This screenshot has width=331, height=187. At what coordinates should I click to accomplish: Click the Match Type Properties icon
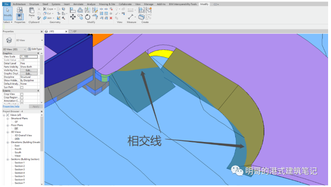(x=39, y=18)
